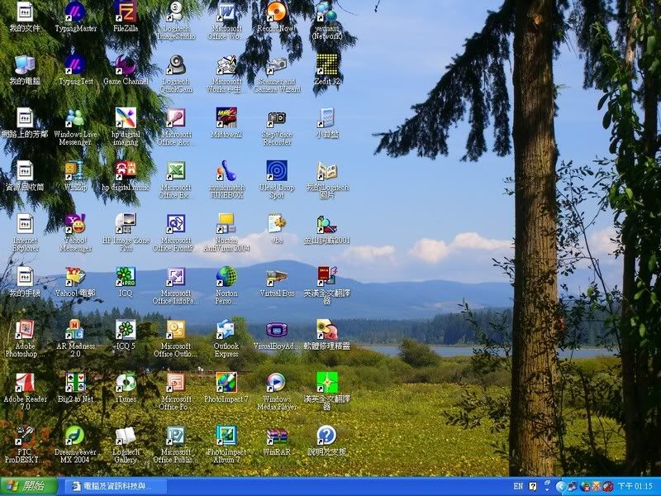Select the musicmatch JUKEBOX icon

pos(226,170)
